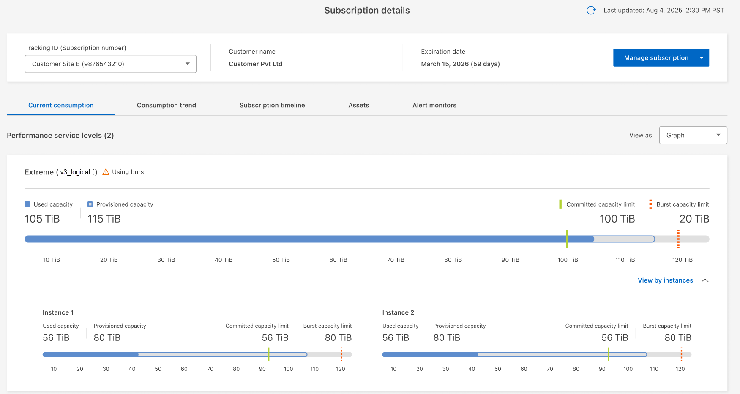Switch to the Consumption trend tab
Image resolution: width=740 pixels, height=394 pixels.
click(166, 105)
